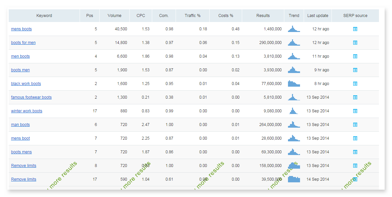This screenshot has height=197, width=392.
Task: Click the trend chart for "black work boots"
Action: (294, 83)
